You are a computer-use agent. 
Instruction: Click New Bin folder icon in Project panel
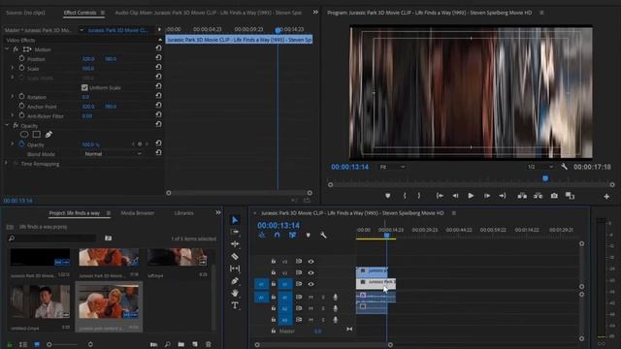pos(181,344)
